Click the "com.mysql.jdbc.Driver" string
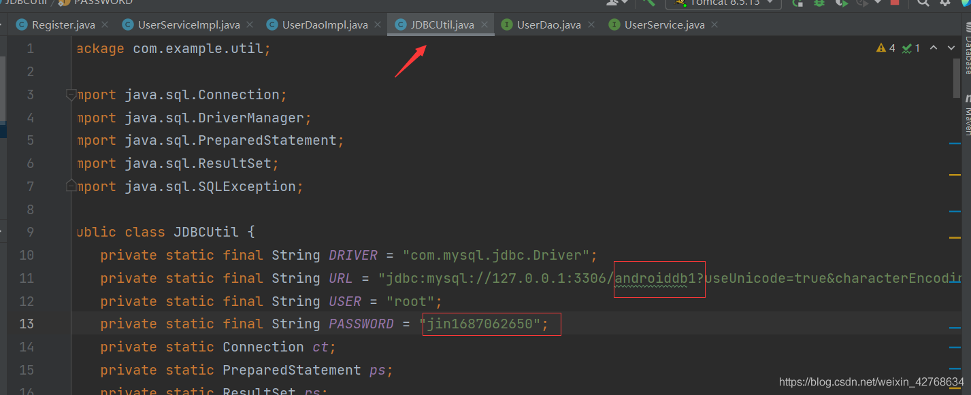The image size is (971, 395). (x=495, y=256)
